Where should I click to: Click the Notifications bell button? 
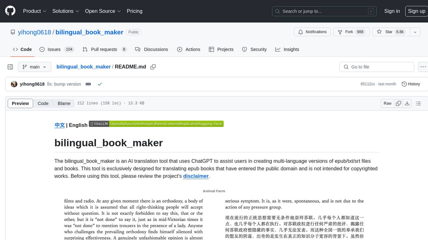[312, 32]
